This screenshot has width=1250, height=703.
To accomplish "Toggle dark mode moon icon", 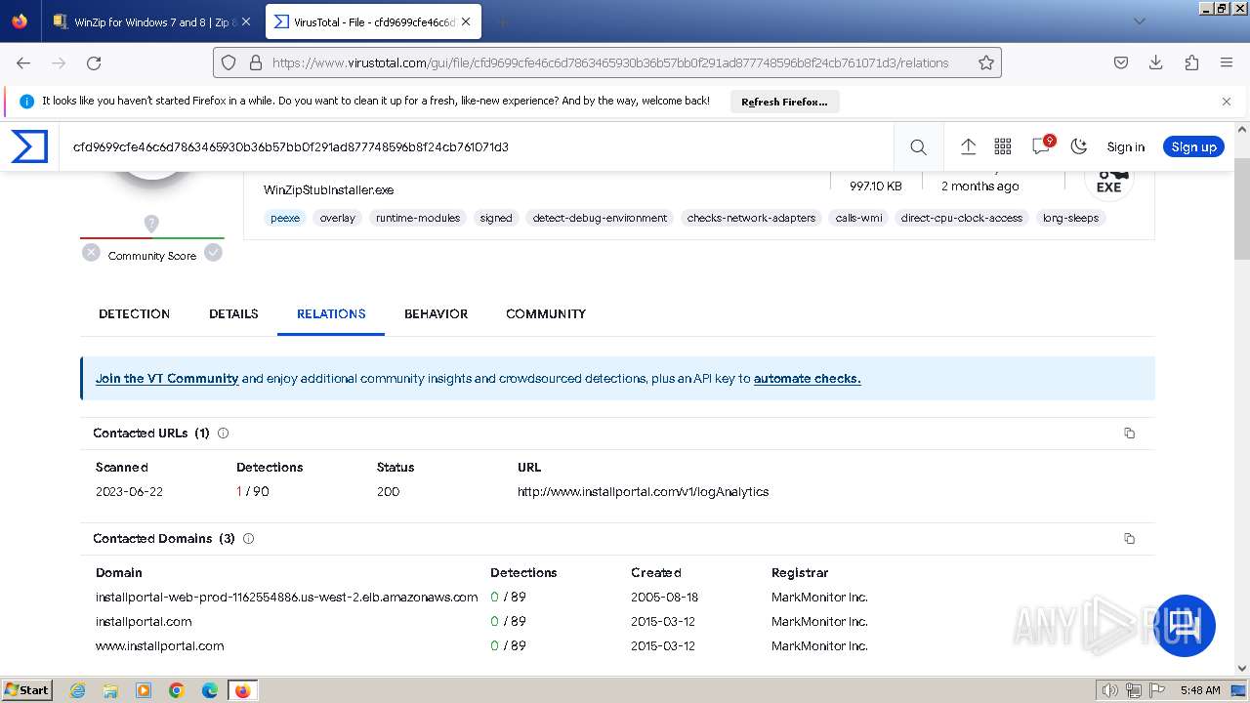I will coord(1079,146).
